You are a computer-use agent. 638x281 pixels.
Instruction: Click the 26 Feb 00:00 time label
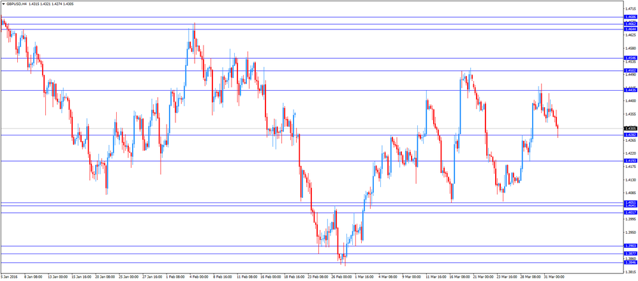tap(340, 277)
